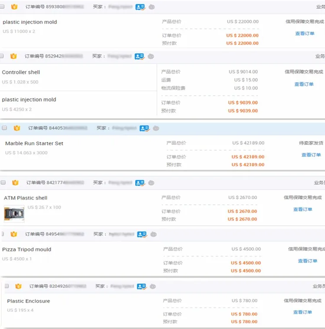Open buyer contact card for order 8204926
Viewport: 325px width, 329px height.
coord(142,287)
